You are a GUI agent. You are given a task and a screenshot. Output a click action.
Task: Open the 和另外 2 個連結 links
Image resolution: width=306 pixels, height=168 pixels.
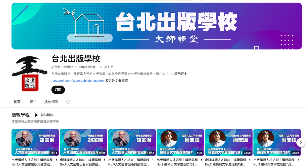[x=117, y=81]
